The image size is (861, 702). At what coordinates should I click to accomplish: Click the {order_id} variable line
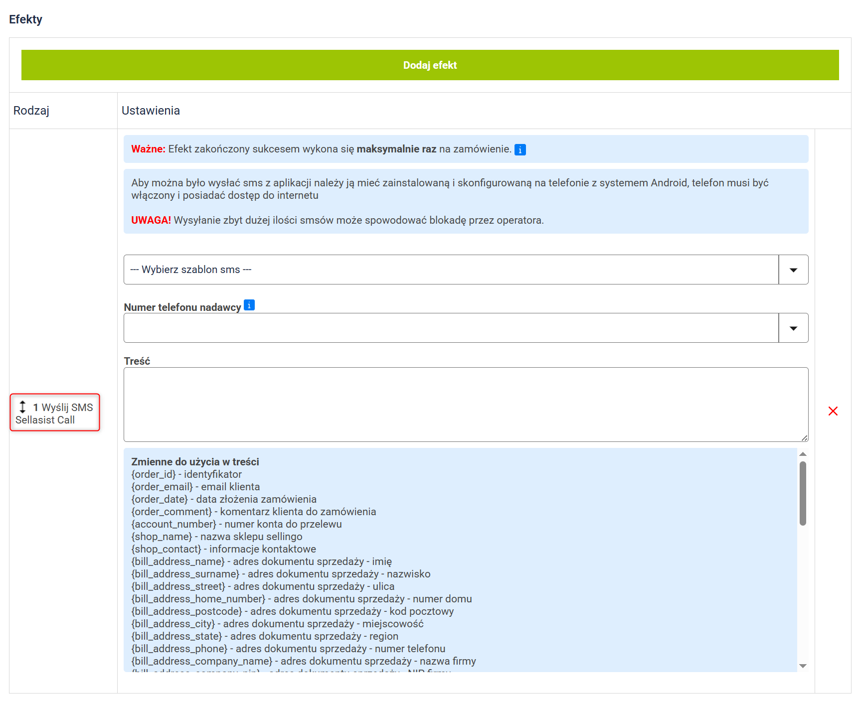pos(186,474)
